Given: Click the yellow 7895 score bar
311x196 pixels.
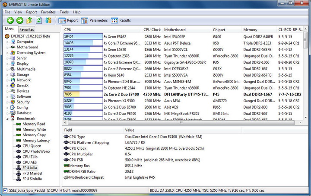Looking at the screenshot, I should [83, 94].
